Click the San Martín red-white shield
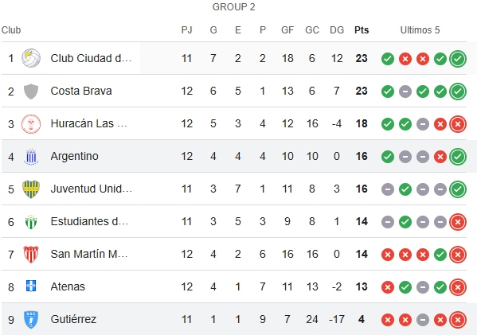 (31, 254)
